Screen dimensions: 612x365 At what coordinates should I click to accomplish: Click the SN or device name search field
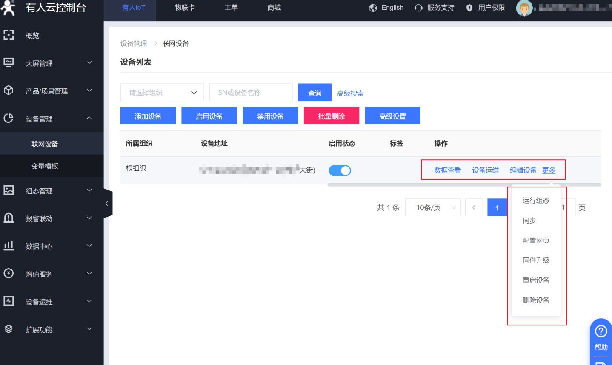click(x=251, y=93)
